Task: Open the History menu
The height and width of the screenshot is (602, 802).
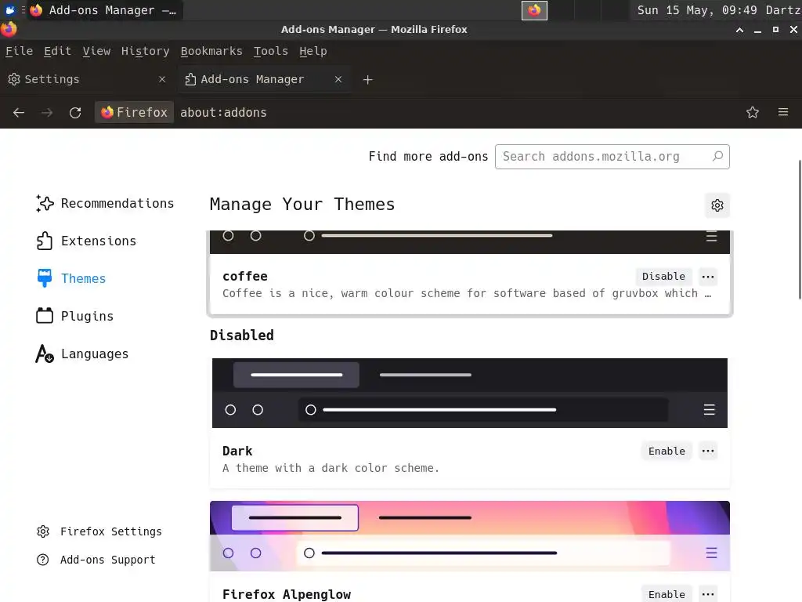Action: click(145, 51)
